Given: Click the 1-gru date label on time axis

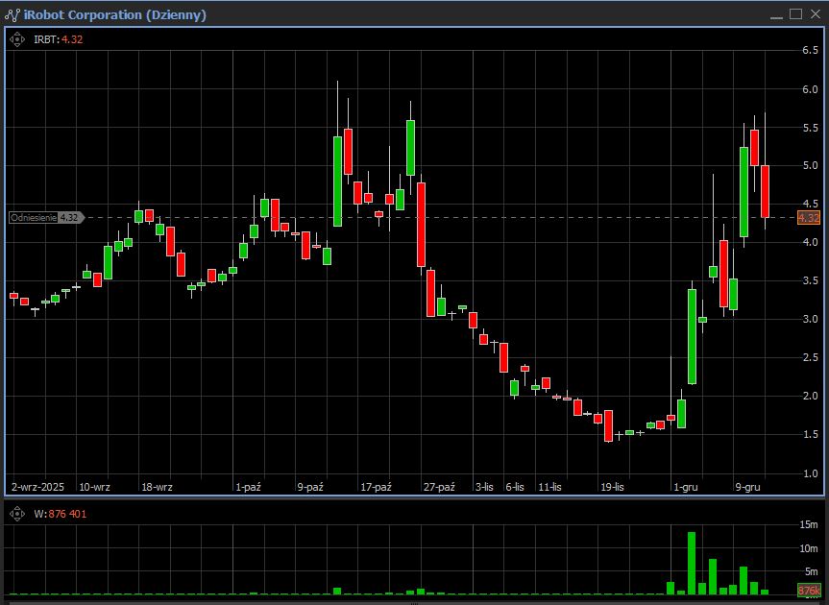Looking at the screenshot, I should (x=686, y=488).
